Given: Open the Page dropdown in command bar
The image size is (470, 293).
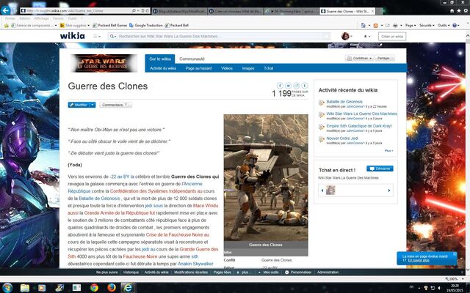Looking at the screenshot, I should pos(411,26).
